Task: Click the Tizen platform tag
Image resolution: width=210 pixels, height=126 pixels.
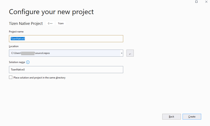Action: tap(61, 23)
